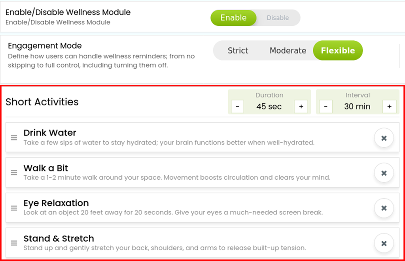The width and height of the screenshot is (405, 261).
Task: Switch engagement mode to Moderate
Action: pyautogui.click(x=288, y=51)
